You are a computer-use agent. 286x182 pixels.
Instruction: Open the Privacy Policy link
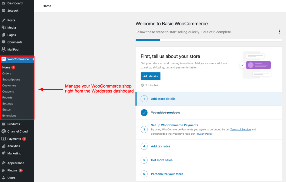tap(204, 134)
